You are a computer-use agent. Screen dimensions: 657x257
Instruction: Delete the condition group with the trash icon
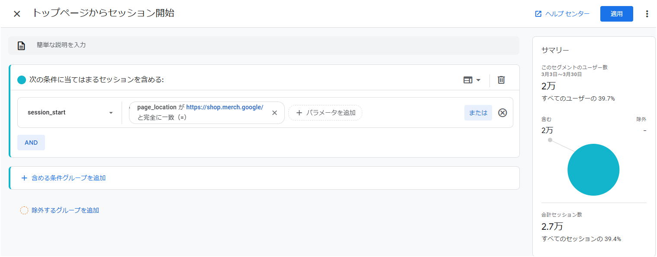point(501,80)
